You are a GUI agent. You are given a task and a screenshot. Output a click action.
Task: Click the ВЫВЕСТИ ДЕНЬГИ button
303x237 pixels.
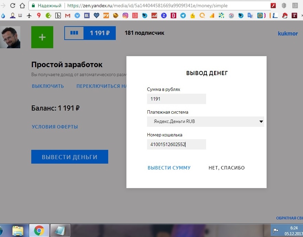69,156
